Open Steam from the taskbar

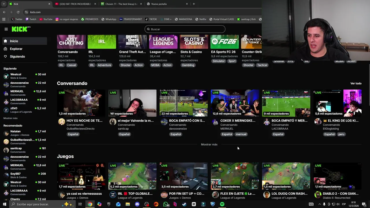pyautogui.click(x=184, y=204)
